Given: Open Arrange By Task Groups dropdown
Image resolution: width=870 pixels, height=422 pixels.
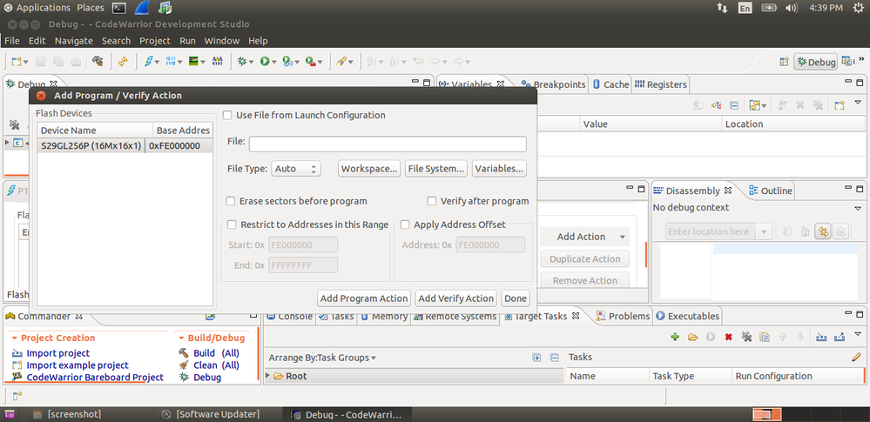Looking at the screenshot, I should pos(374,358).
